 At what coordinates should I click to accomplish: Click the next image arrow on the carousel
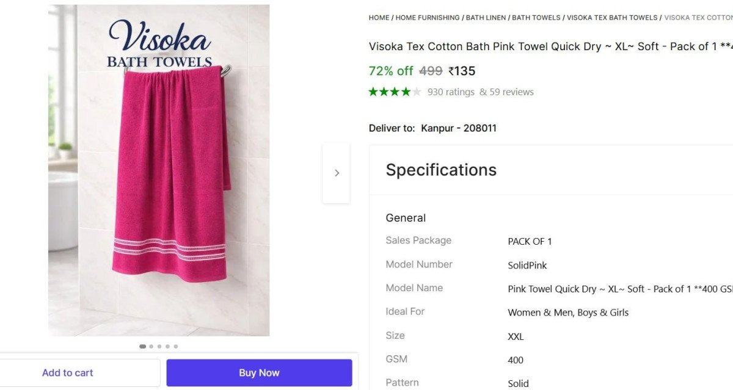pos(337,173)
